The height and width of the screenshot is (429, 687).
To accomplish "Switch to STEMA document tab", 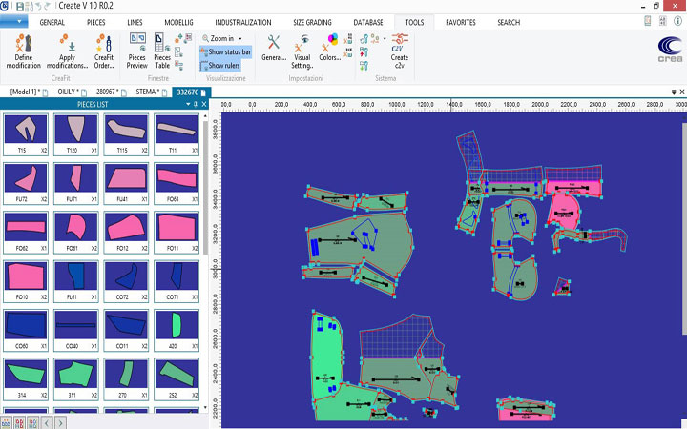I will (x=147, y=92).
